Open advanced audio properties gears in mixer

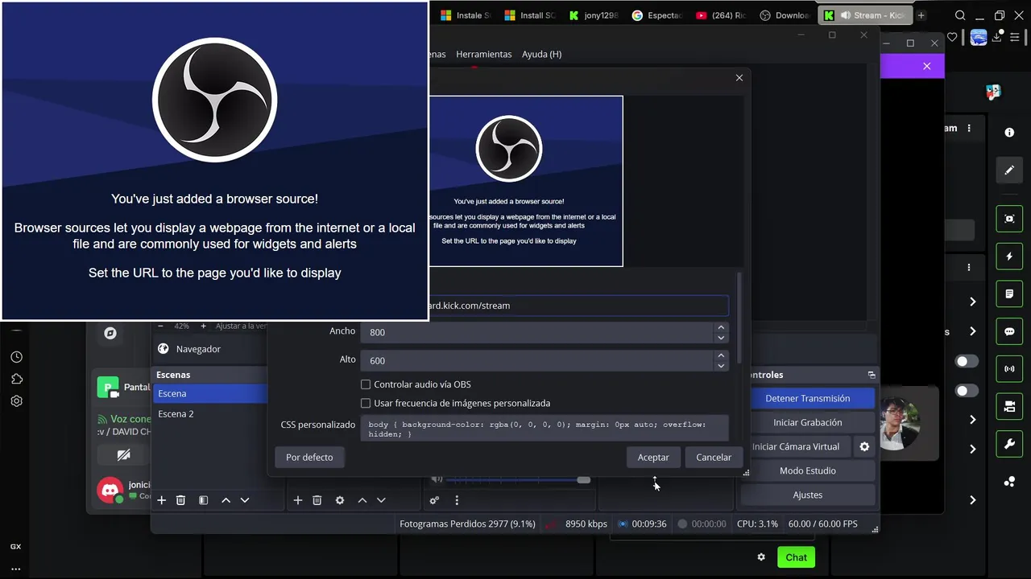434,500
